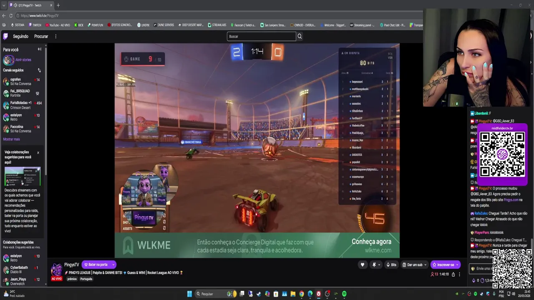
Task: Open a new browser tab
Action: pyautogui.click(x=58, y=5)
